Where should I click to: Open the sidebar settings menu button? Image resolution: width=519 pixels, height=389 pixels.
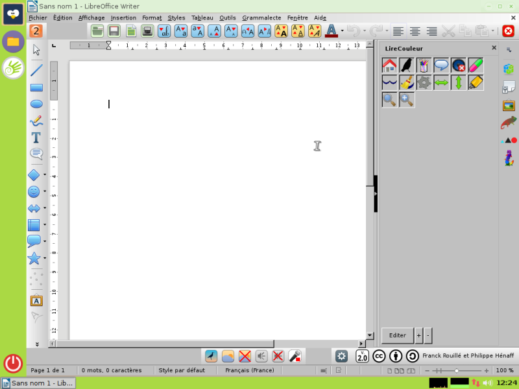click(x=509, y=50)
